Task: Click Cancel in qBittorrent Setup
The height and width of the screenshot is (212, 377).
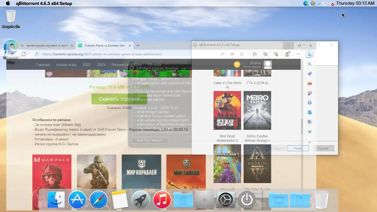Action: point(323,148)
